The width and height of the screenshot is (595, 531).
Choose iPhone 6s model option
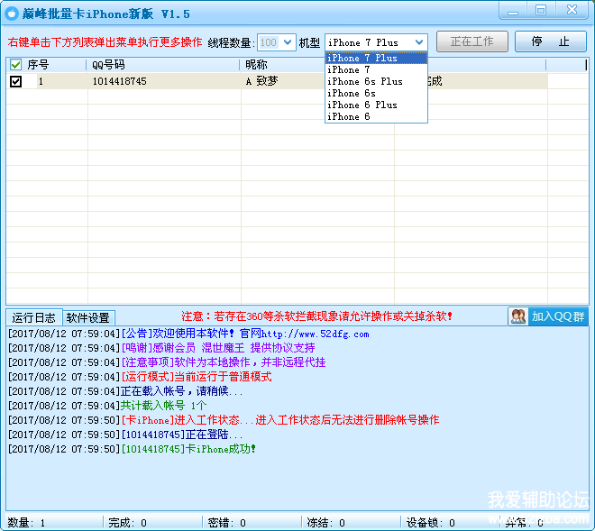click(376, 94)
